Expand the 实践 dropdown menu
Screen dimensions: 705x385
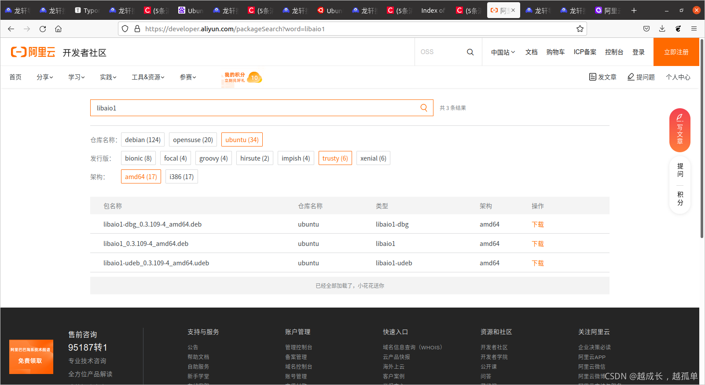[x=108, y=77]
